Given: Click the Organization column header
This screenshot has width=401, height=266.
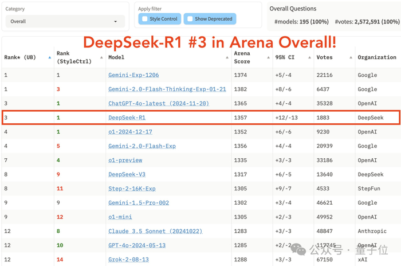Looking at the screenshot, I should [377, 57].
